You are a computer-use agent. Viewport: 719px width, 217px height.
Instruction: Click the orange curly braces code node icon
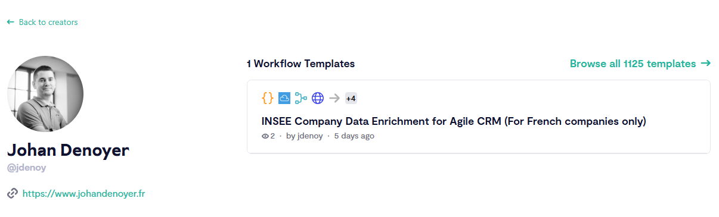tap(268, 98)
